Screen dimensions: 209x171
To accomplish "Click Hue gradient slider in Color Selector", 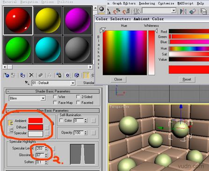I will [x=189, y=48].
